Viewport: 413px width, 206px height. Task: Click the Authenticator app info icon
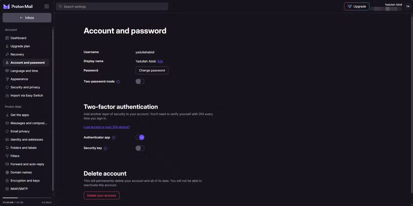coord(114,138)
